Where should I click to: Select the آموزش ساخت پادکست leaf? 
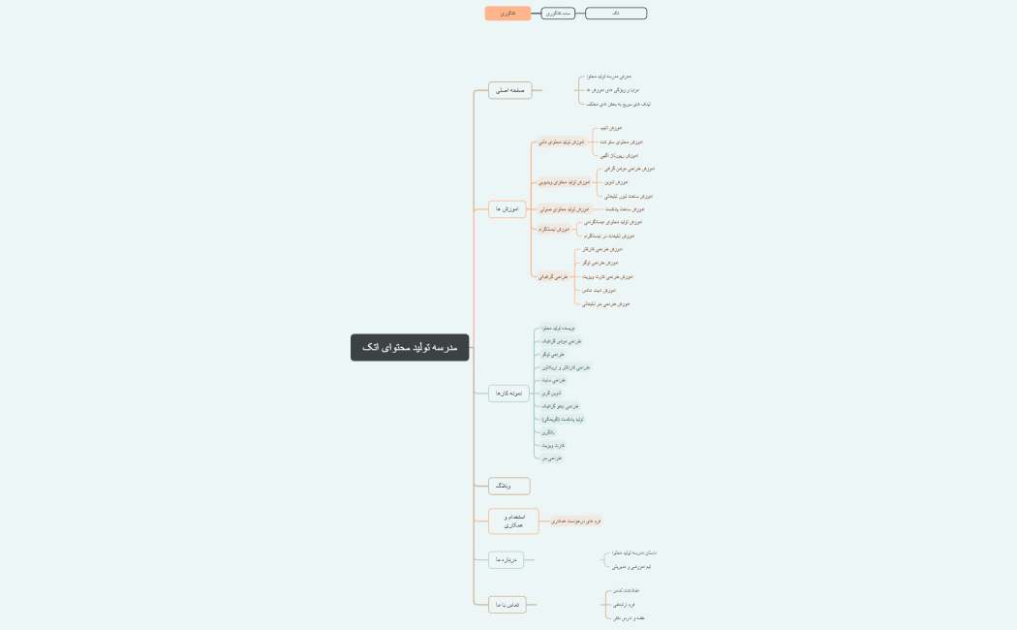625,208
